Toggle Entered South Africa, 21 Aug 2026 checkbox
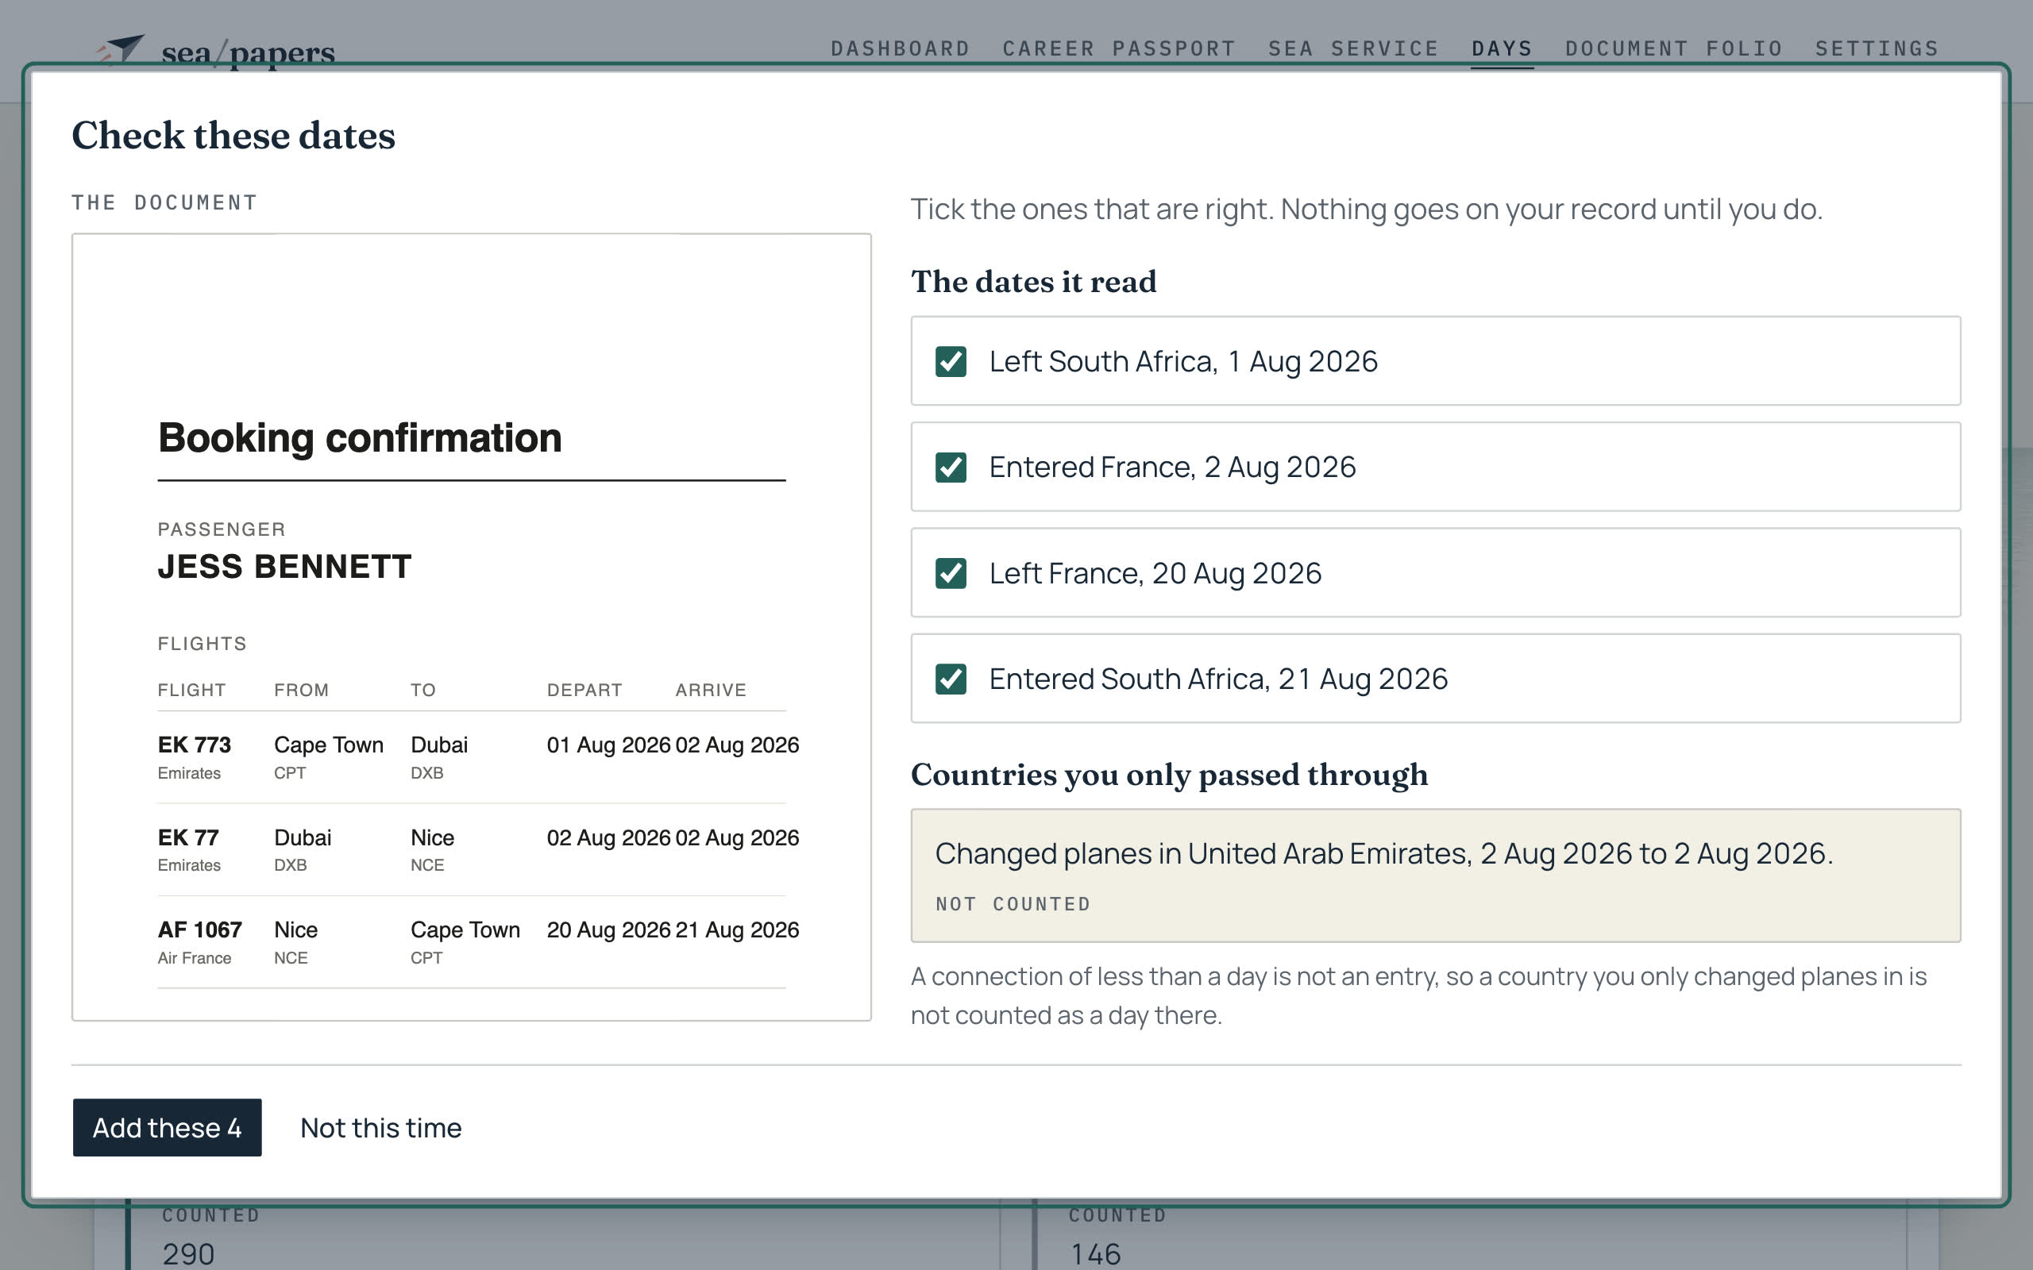 tap(950, 679)
